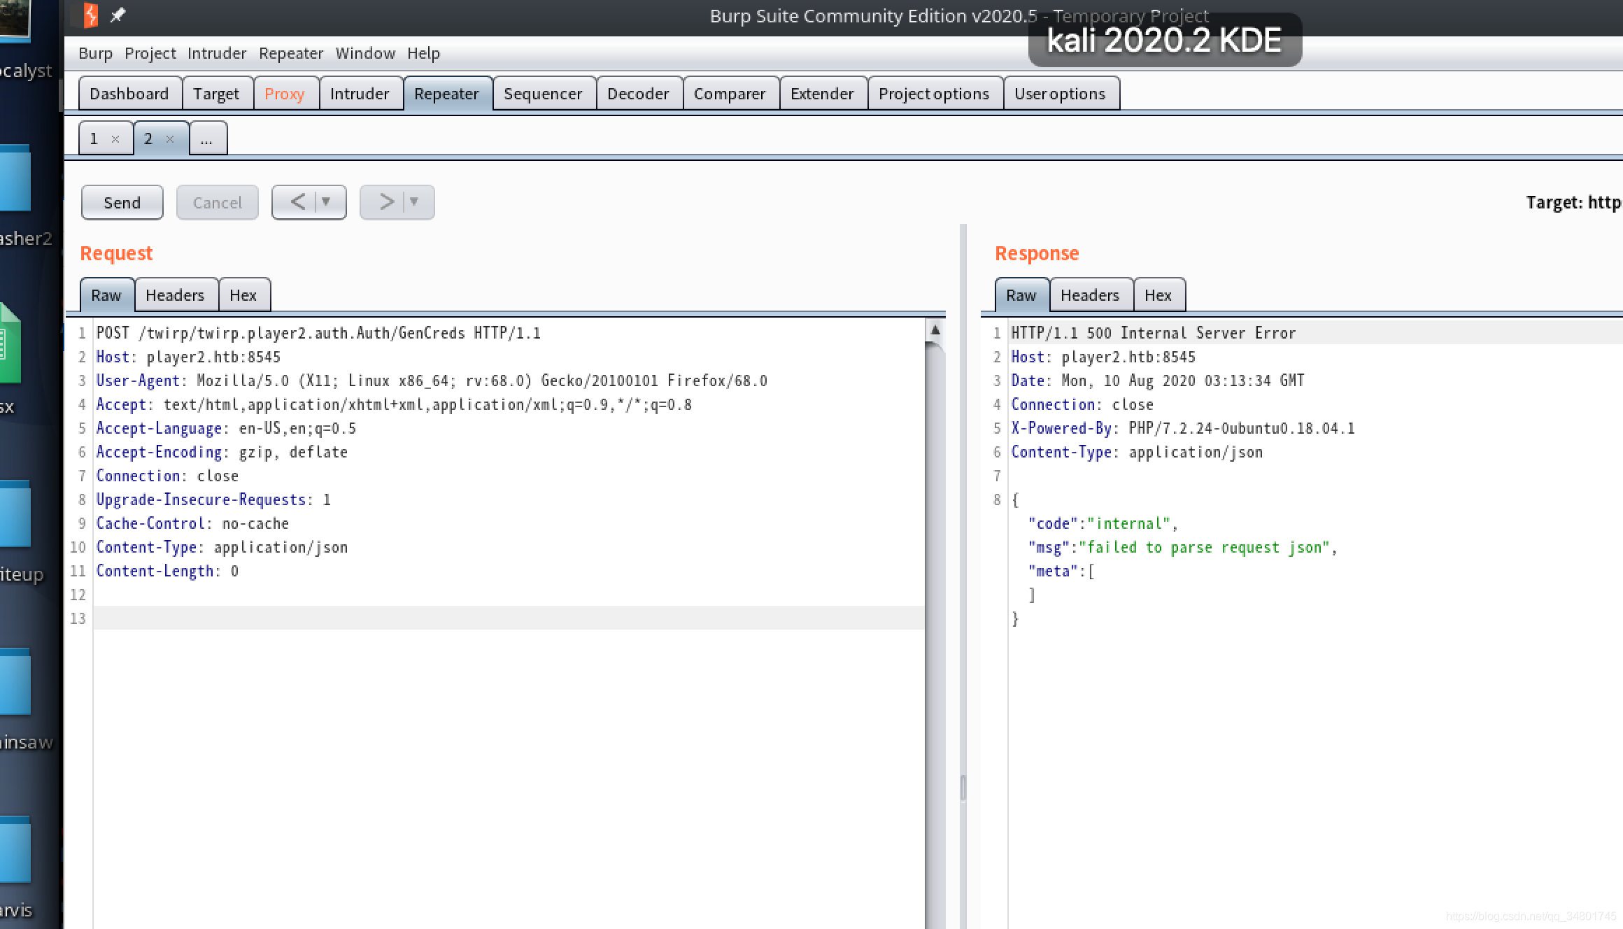1623x929 pixels.
Task: Close Repeater tab 2
Action: pos(170,139)
